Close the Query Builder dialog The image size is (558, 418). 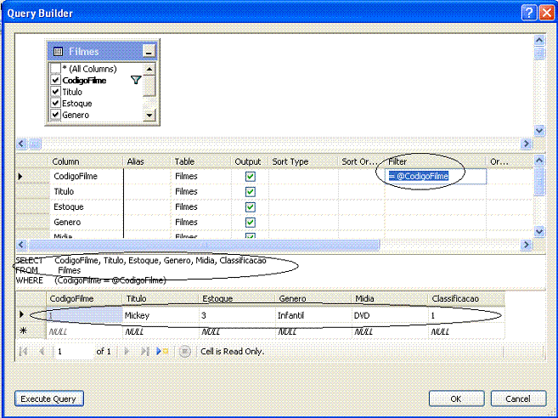547,14
